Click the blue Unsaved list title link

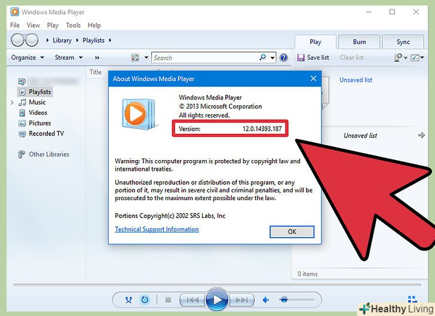pyautogui.click(x=356, y=80)
